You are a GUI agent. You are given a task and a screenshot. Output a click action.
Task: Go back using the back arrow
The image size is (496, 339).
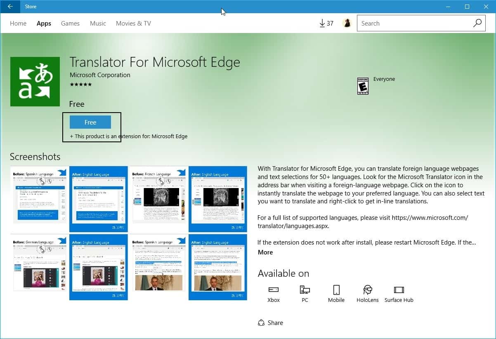10,7
